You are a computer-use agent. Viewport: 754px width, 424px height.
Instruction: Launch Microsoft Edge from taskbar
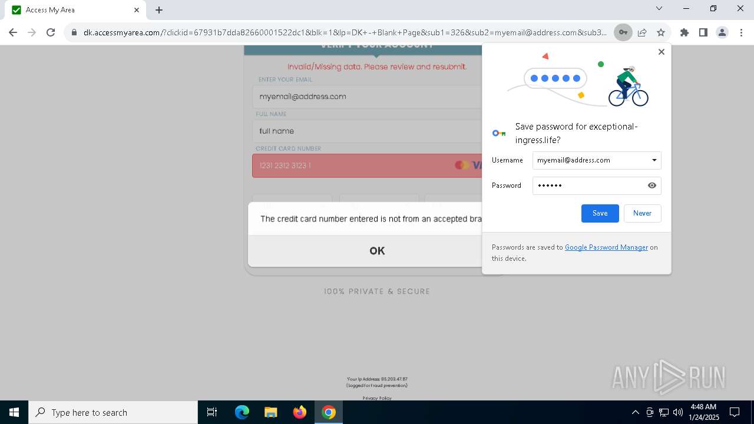click(242, 412)
